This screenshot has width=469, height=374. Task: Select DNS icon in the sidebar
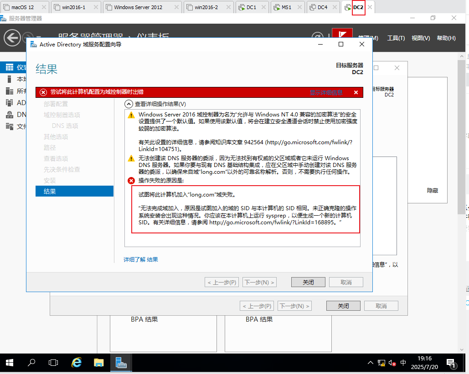point(10,115)
